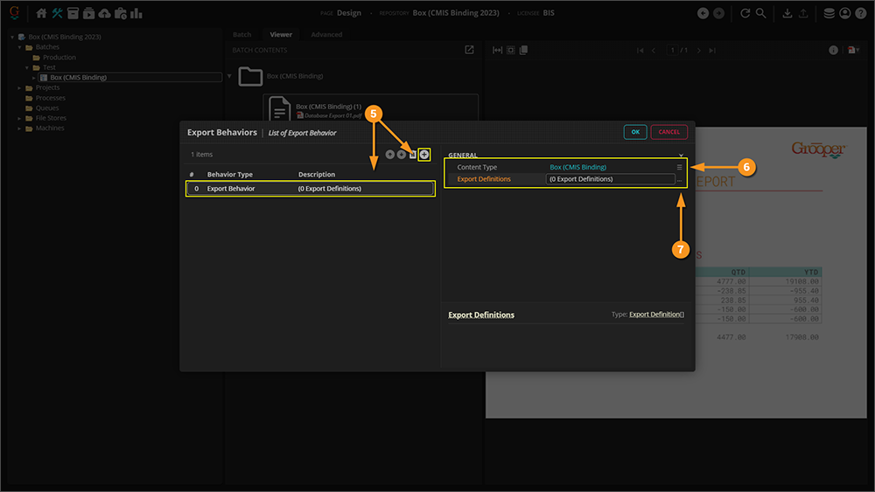Viewport: 875px width, 492px height.
Task: Move the selected behavior up
Action: (x=390, y=155)
